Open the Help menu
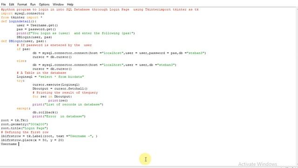The height and width of the screenshot is (168, 298). tap(70, 4)
